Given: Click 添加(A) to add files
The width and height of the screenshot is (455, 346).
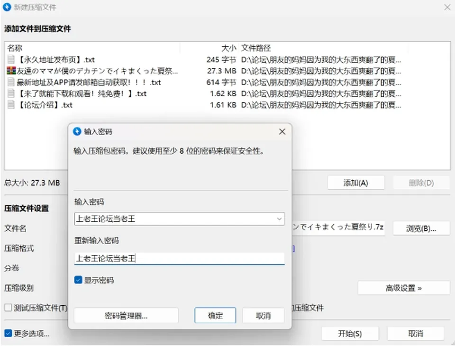Looking at the screenshot, I should click(356, 183).
